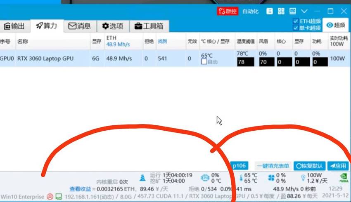This screenshot has height=202, width=351.
Task: Click the 内核重启 0次 status text
Action: coord(112,182)
